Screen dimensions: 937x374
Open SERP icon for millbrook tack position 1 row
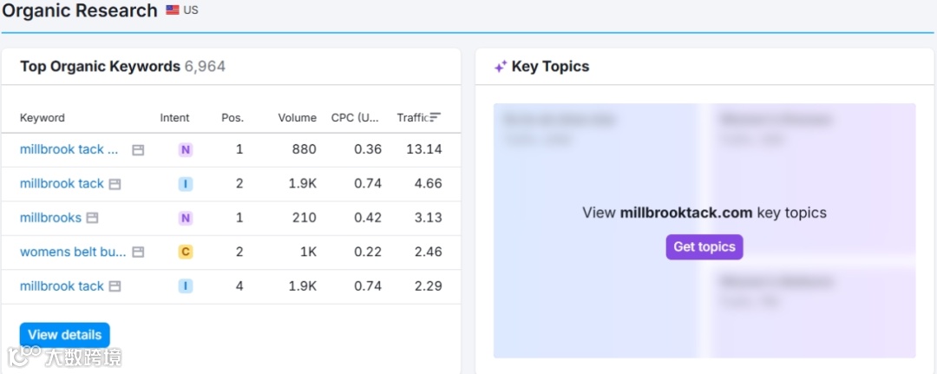(138, 150)
